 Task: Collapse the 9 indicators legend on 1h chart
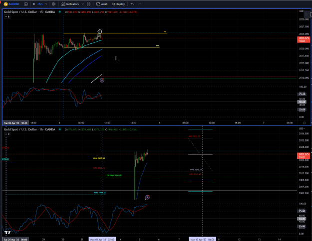(7, 134)
